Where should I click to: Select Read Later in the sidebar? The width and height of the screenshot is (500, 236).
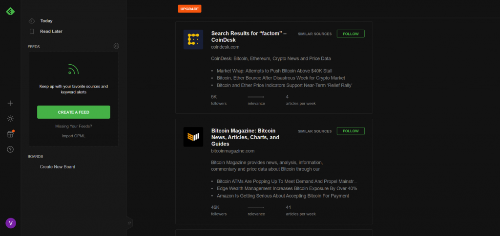pos(51,32)
